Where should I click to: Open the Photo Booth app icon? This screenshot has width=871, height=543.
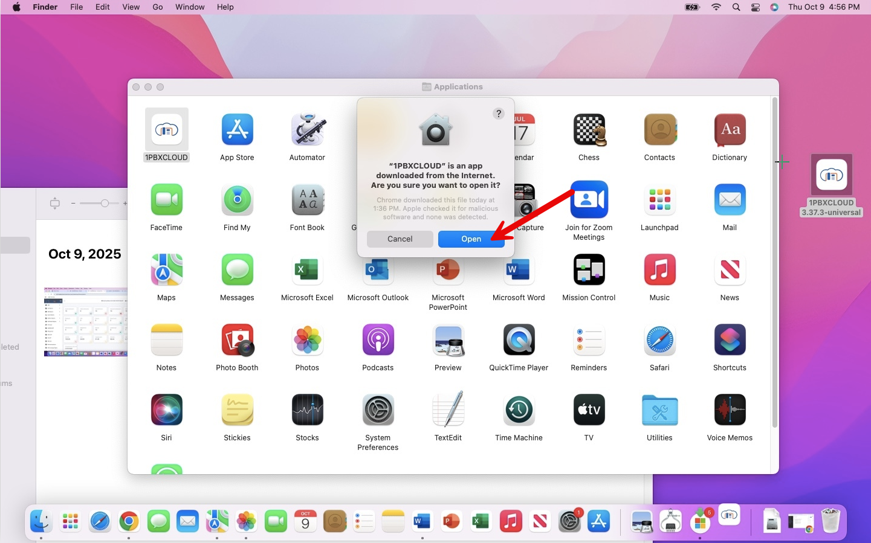point(237,340)
